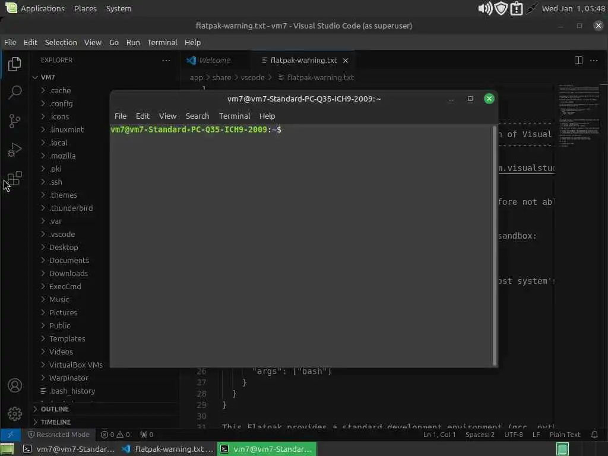
Task: Click the volume icon in system tray
Action: [x=484, y=8]
